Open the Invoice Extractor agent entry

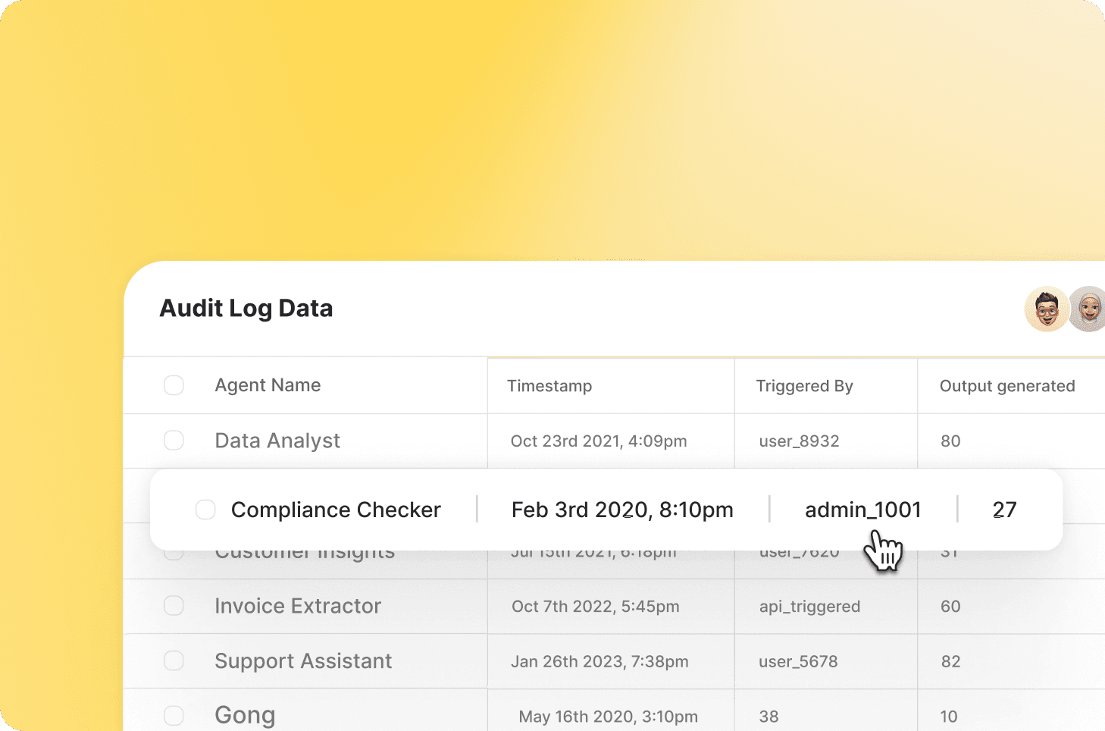298,606
